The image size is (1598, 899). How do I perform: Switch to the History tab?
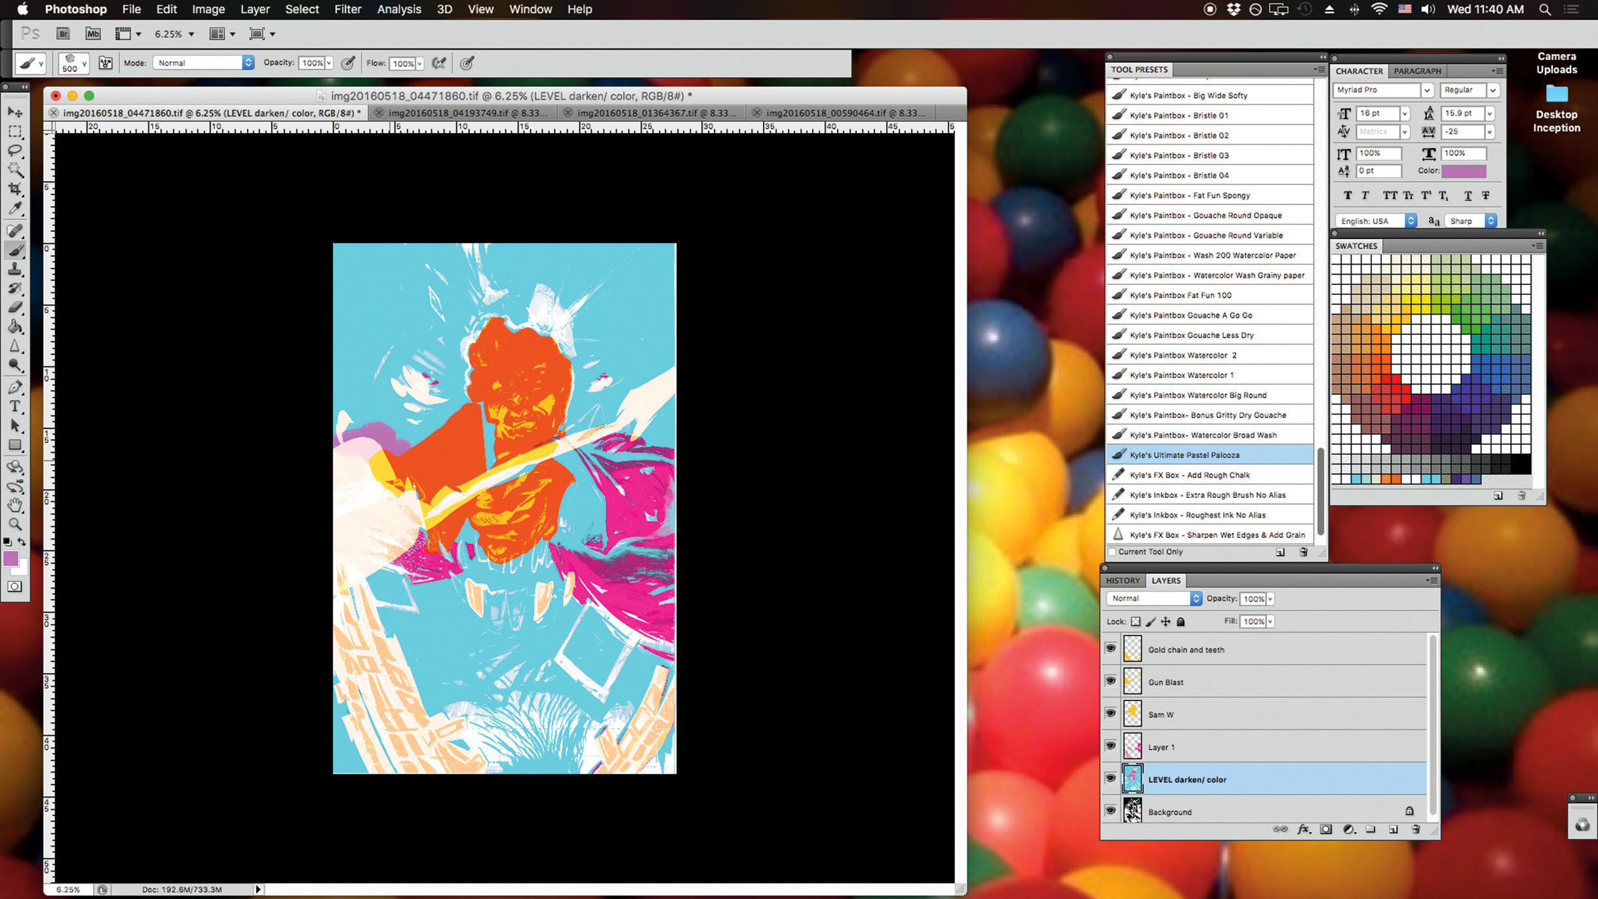(x=1123, y=581)
